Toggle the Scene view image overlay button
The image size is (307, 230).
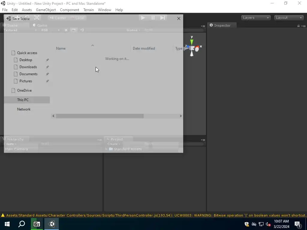coord(74,30)
